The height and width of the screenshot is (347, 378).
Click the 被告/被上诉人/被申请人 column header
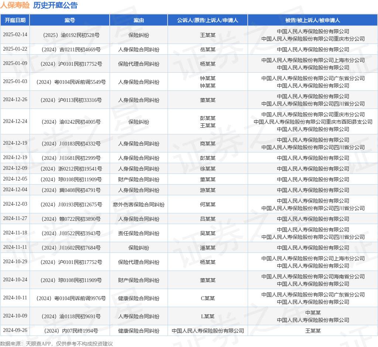tap(313, 20)
